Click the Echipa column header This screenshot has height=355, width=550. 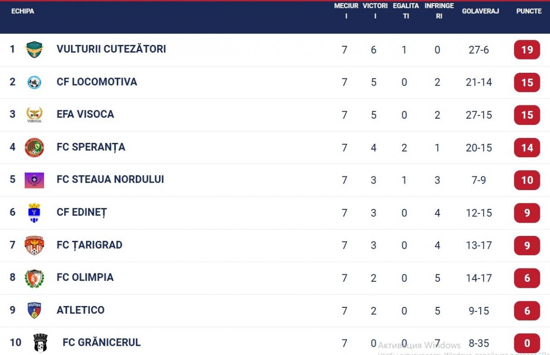point(22,11)
